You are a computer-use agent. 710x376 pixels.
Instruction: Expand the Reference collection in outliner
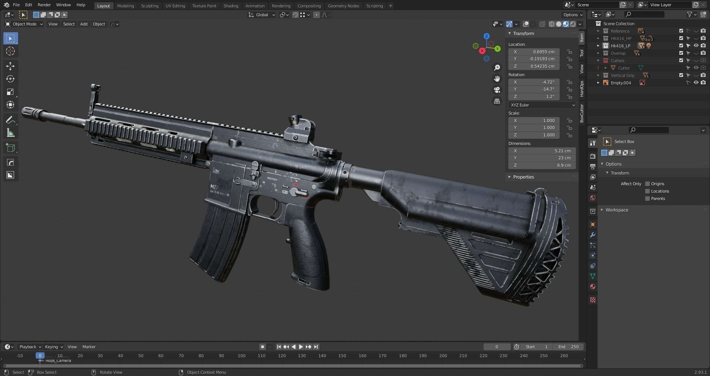pyautogui.click(x=598, y=31)
